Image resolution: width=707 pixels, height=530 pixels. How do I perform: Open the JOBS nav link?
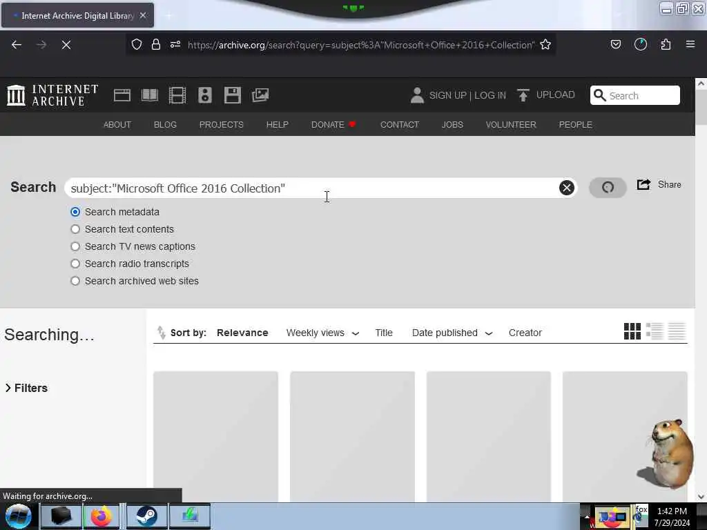[x=452, y=124]
